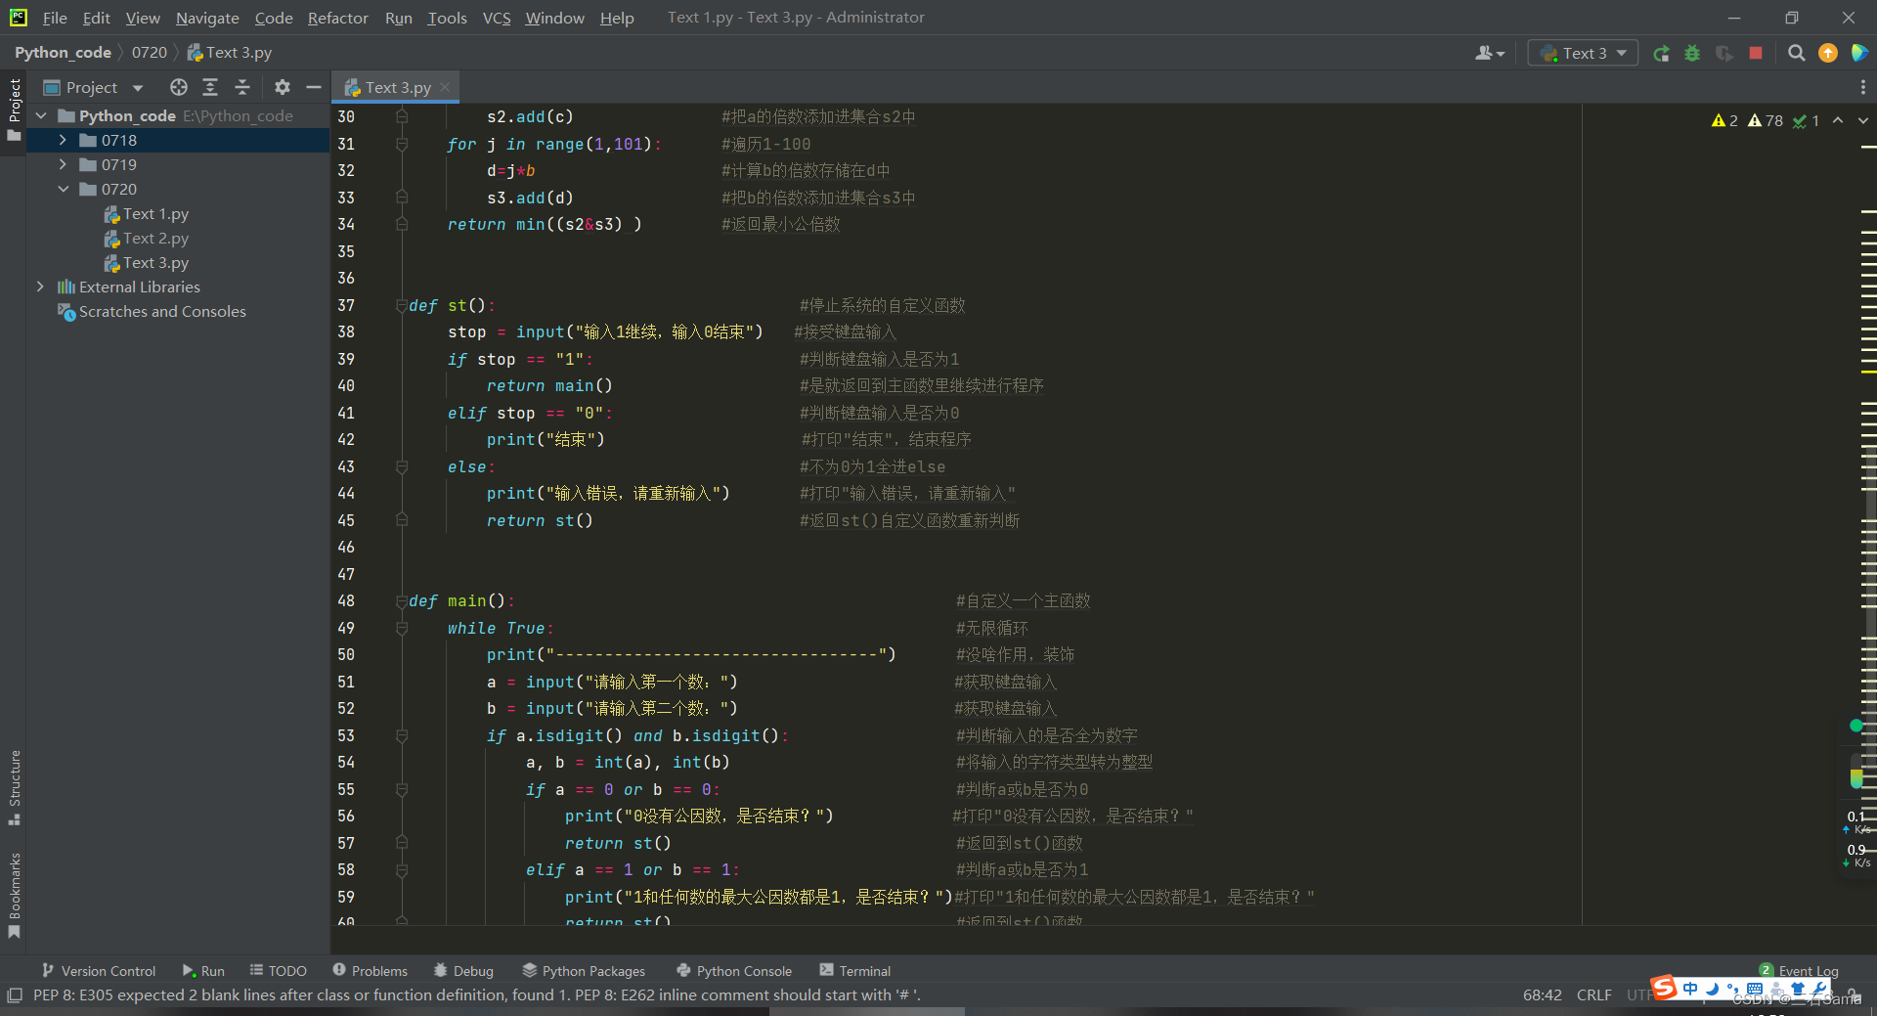Open the Refactor menu
The image size is (1877, 1016).
click(x=337, y=18)
